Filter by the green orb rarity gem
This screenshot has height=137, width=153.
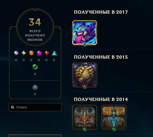(x=35, y=67)
